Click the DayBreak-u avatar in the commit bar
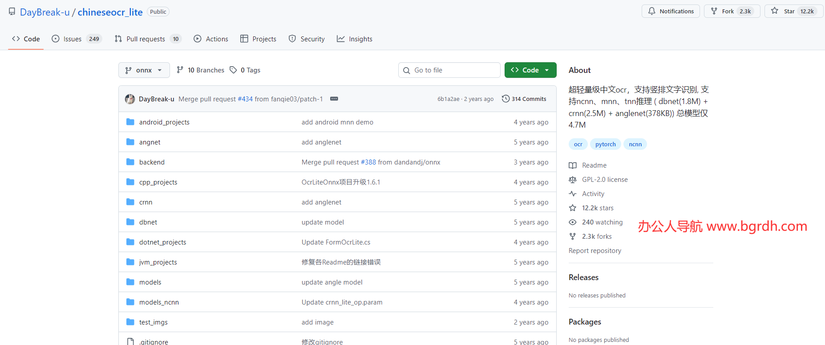This screenshot has height=345, width=825. (130, 99)
